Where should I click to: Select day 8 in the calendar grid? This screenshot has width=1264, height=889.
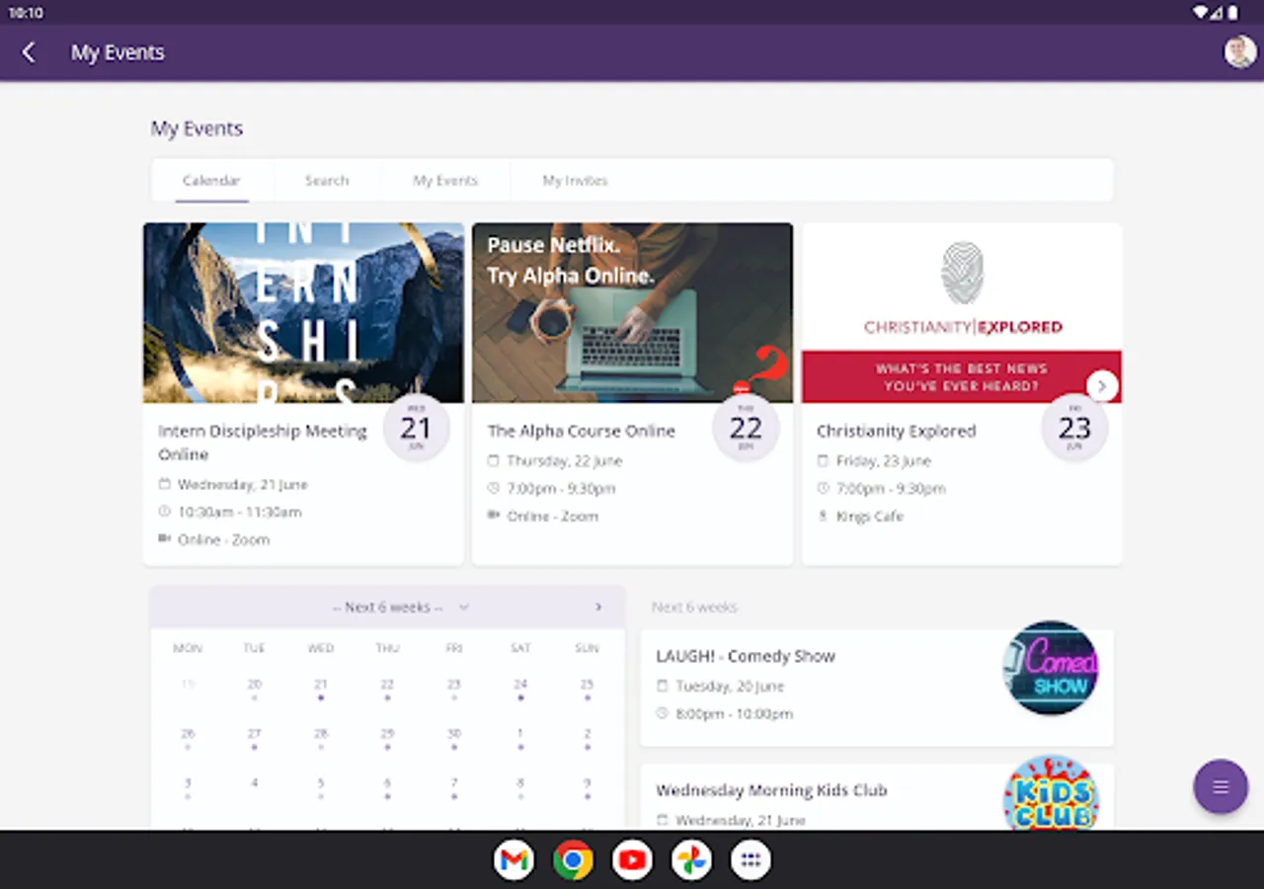(520, 783)
